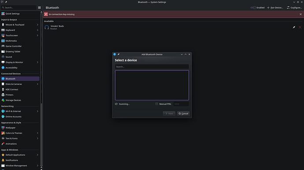
Task: Dismiss the br-connection-key-missing error banner
Action: tap(300, 14)
